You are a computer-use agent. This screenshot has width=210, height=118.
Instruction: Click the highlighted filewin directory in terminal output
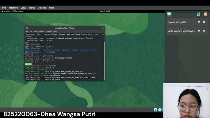coord(28,64)
